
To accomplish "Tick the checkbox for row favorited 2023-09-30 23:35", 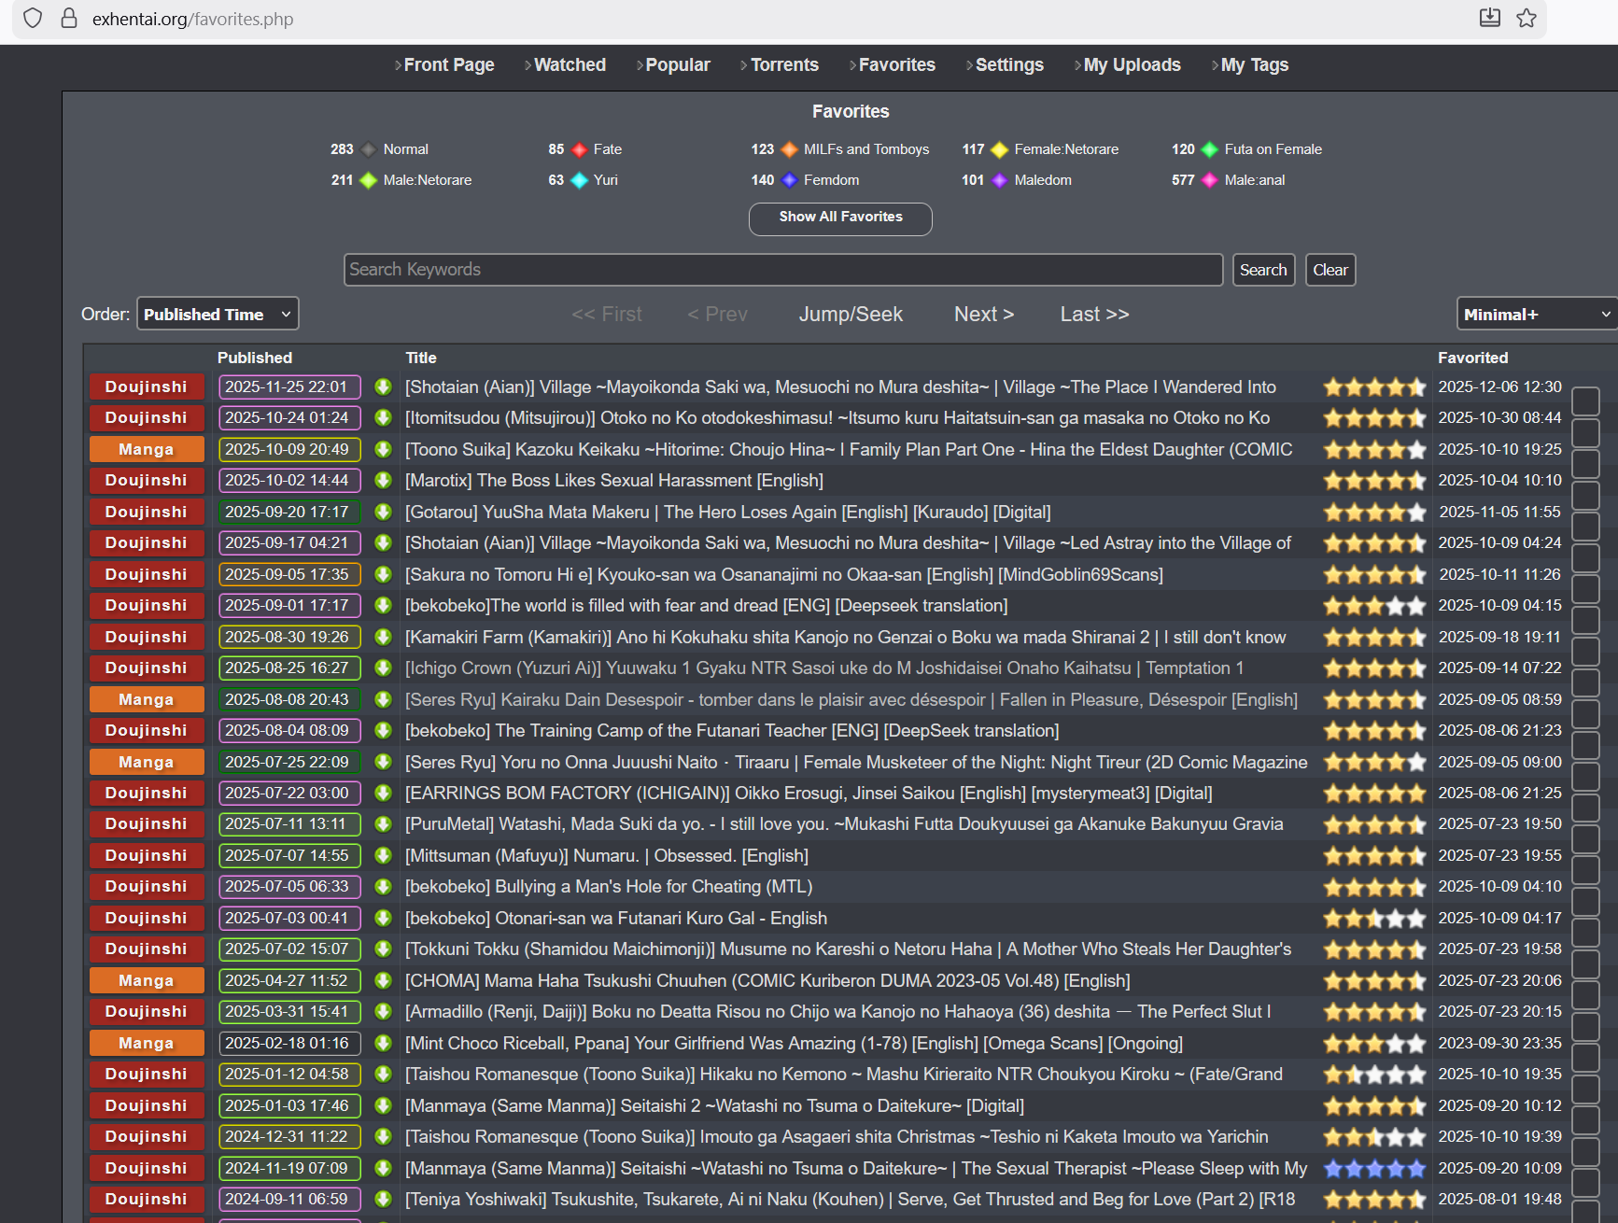I will tap(1585, 1058).
